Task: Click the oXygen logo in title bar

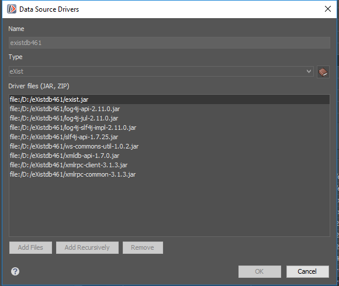Action: point(12,9)
